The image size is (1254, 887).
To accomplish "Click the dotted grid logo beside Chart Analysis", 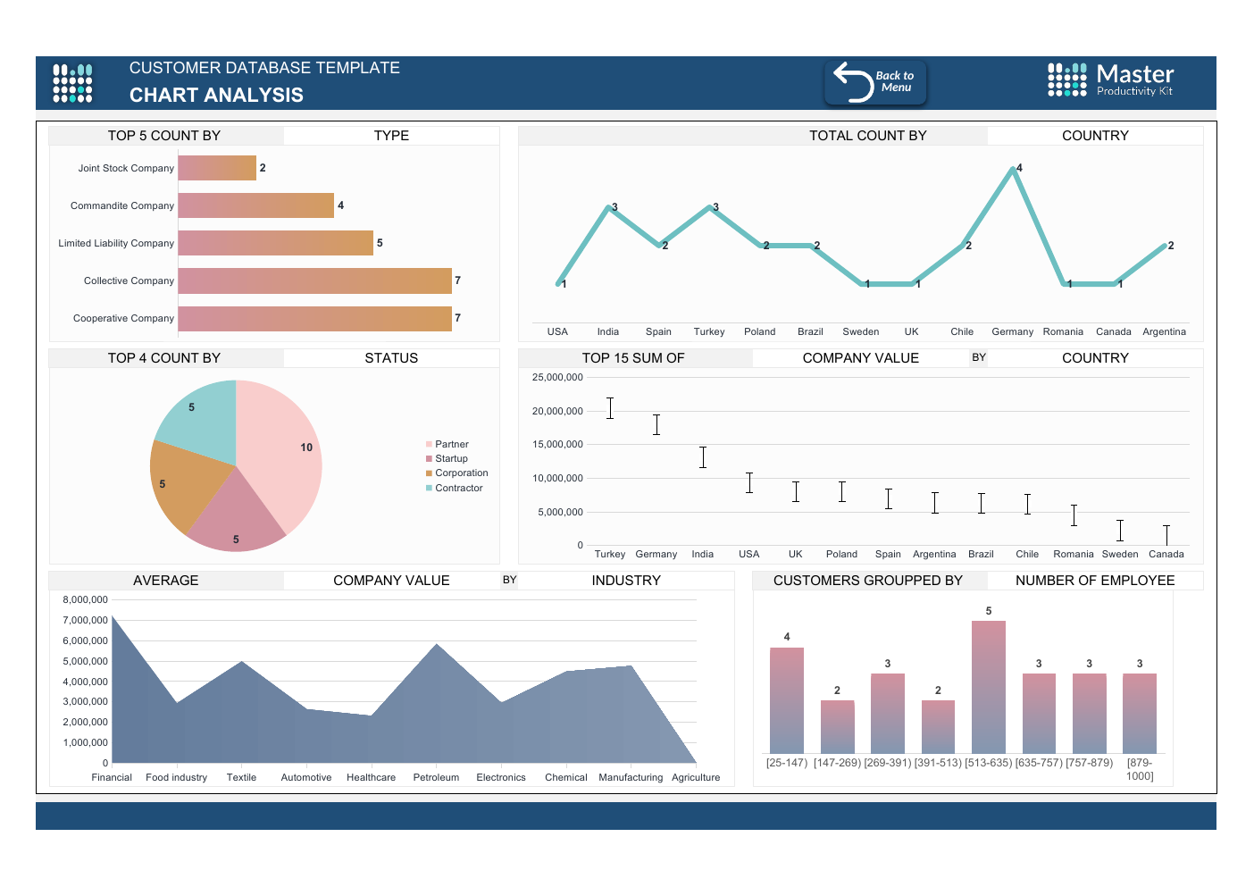I will (x=73, y=83).
